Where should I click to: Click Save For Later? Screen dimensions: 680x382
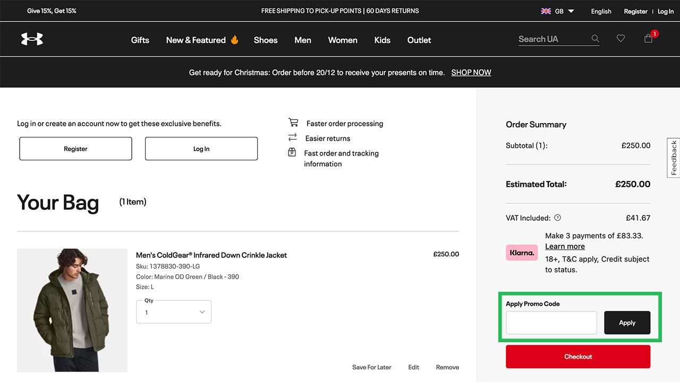372,367
